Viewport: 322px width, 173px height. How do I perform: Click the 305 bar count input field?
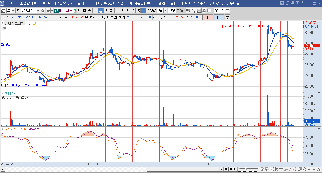click(x=172, y=11)
